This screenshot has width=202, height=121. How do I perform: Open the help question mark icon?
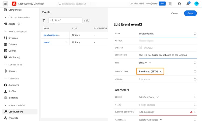click(x=179, y=4)
